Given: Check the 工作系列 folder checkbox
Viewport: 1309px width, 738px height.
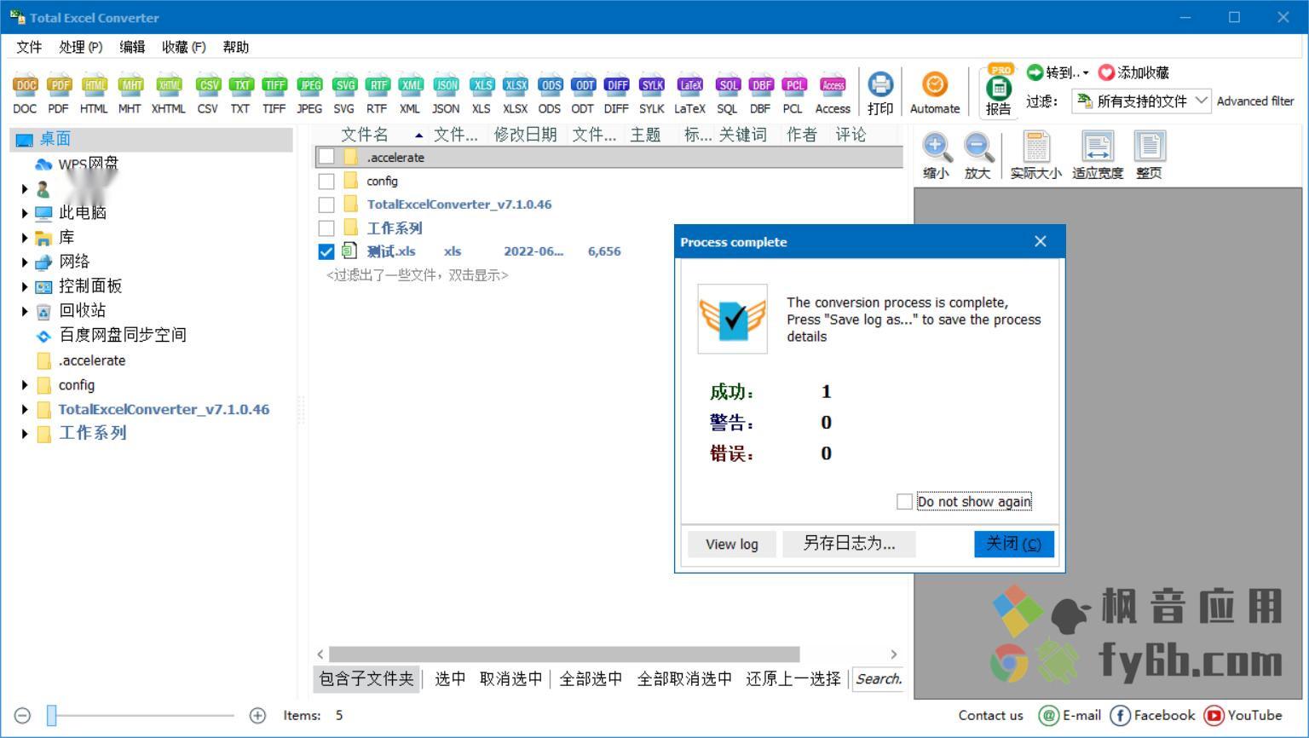Looking at the screenshot, I should pos(326,228).
